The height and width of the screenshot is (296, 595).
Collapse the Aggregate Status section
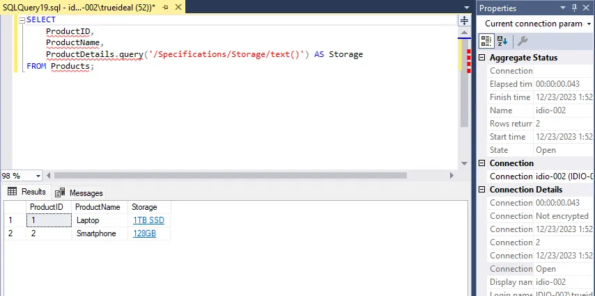coord(482,58)
